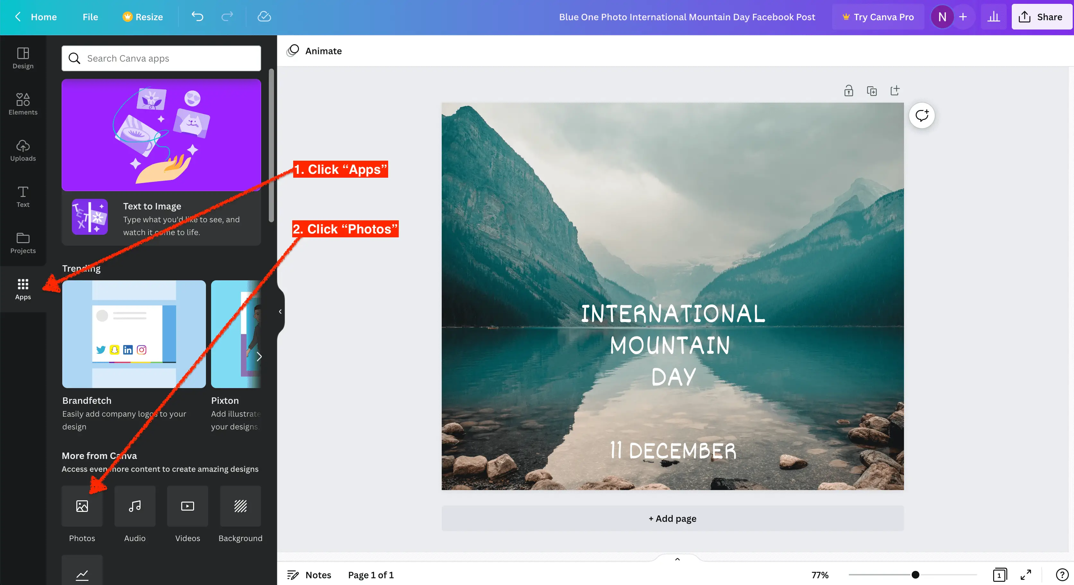Viewport: 1074px width, 585px height.
Task: Switch to the Uploads sidebar panel
Action: coord(23,150)
